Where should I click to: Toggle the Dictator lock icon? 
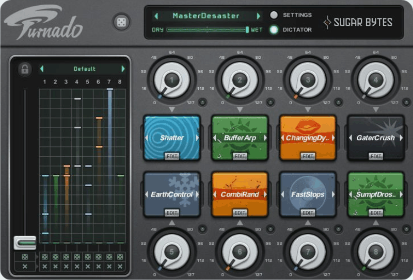pos(24,69)
